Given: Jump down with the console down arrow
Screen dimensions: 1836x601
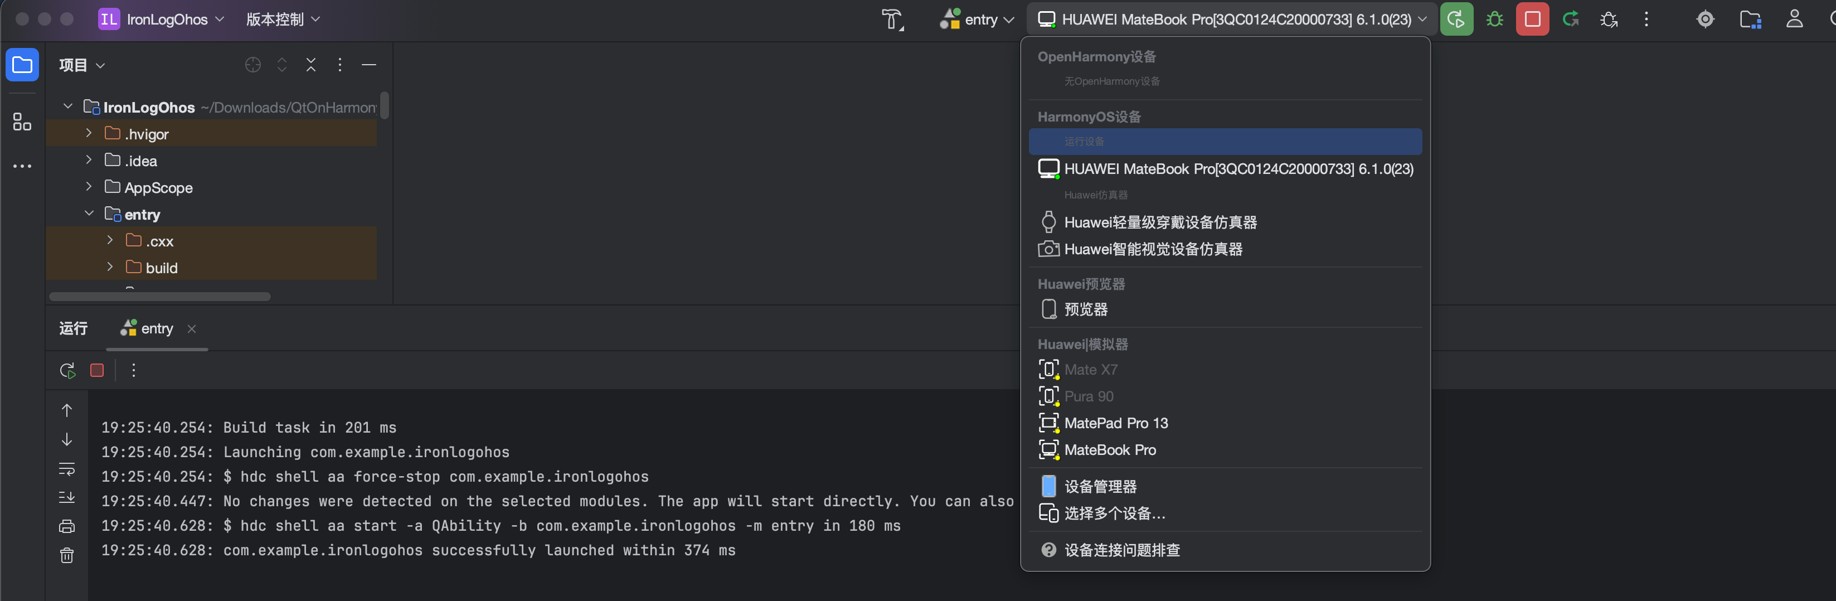Looking at the screenshot, I should [67, 439].
